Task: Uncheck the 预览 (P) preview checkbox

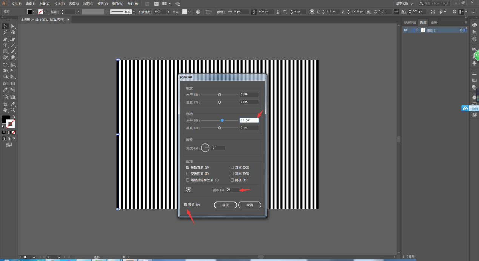Action: point(185,205)
